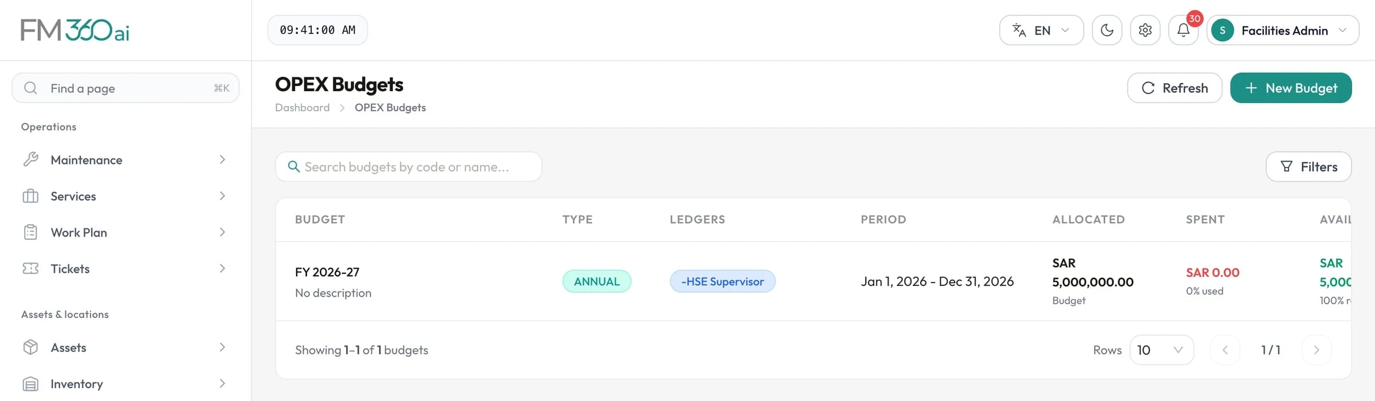Click the Services briefcase icon
1375x401 pixels.
coord(30,196)
